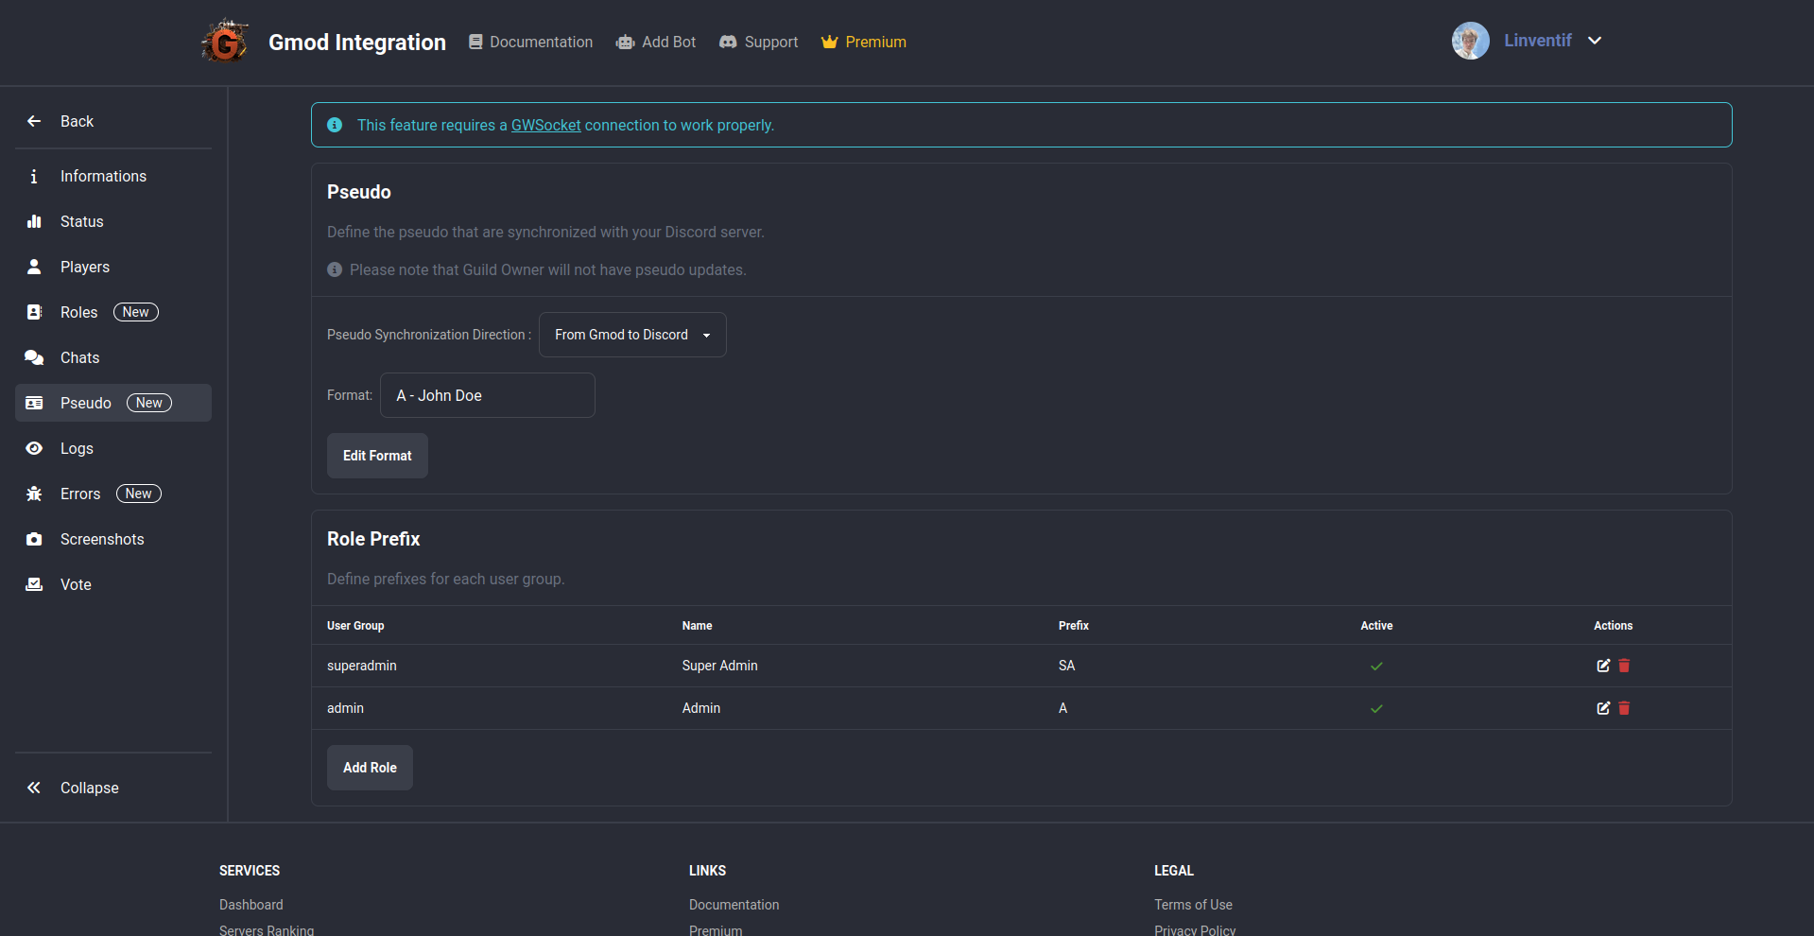Go to the Players sidebar page
1814x936 pixels.
tap(84, 267)
